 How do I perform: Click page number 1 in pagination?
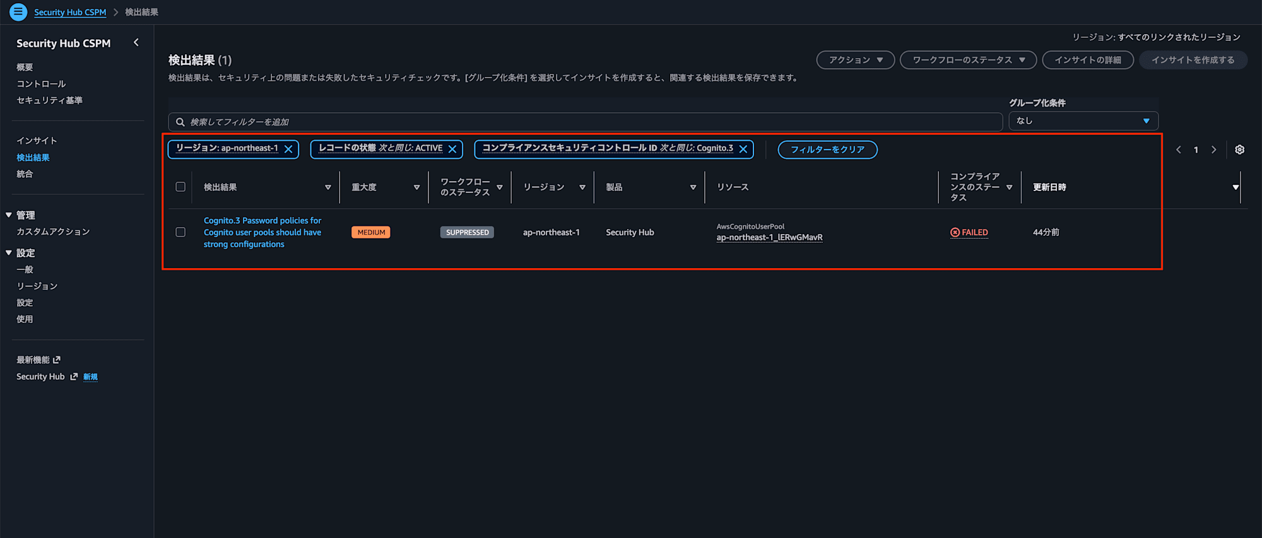coord(1196,149)
